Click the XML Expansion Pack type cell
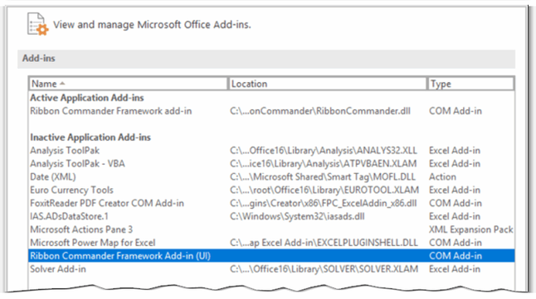 pos(471,229)
